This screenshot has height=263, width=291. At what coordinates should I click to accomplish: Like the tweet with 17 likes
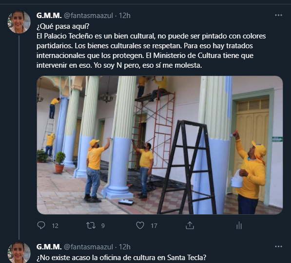click(140, 225)
